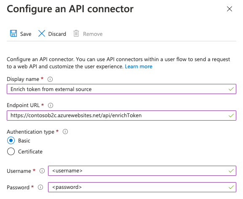This screenshot has width=243, height=199.
Task: Select the Certificate authentication radio button
Action: coord(11,151)
